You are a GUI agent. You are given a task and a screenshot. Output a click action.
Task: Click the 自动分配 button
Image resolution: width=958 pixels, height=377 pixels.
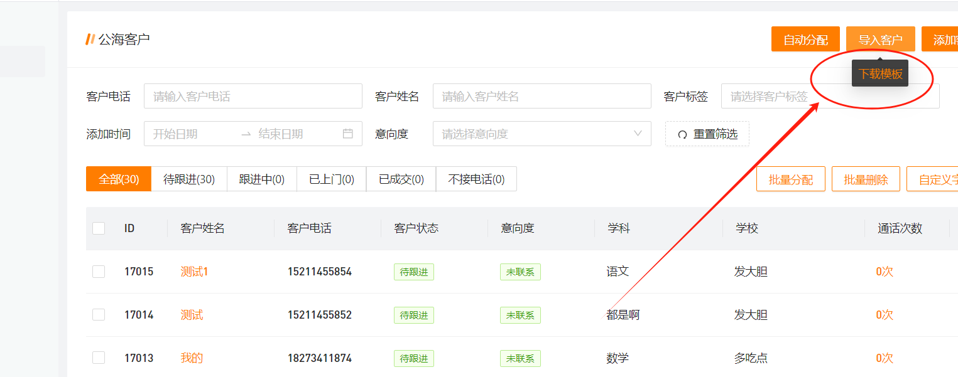(805, 39)
